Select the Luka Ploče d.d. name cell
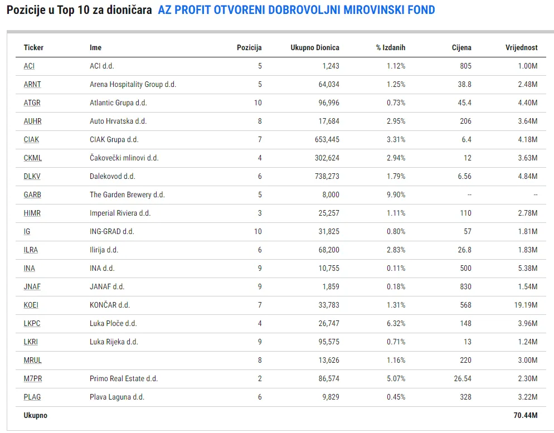The height and width of the screenshot is (433, 554). coord(113,323)
